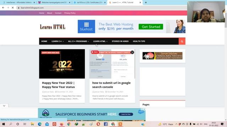Expand the LEARN C++ dropdown menu

(57, 41)
